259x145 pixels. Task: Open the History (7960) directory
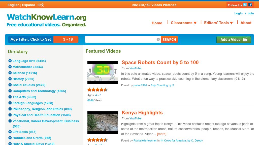pos(23,79)
